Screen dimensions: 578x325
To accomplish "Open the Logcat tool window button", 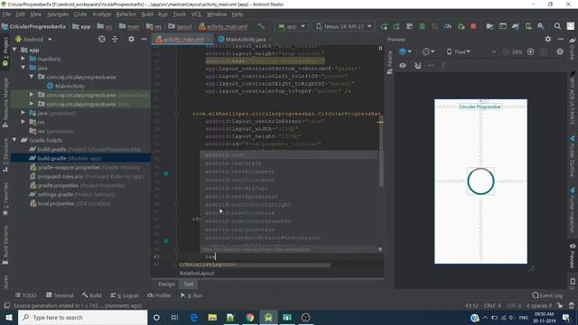I will pyautogui.click(x=125, y=295).
